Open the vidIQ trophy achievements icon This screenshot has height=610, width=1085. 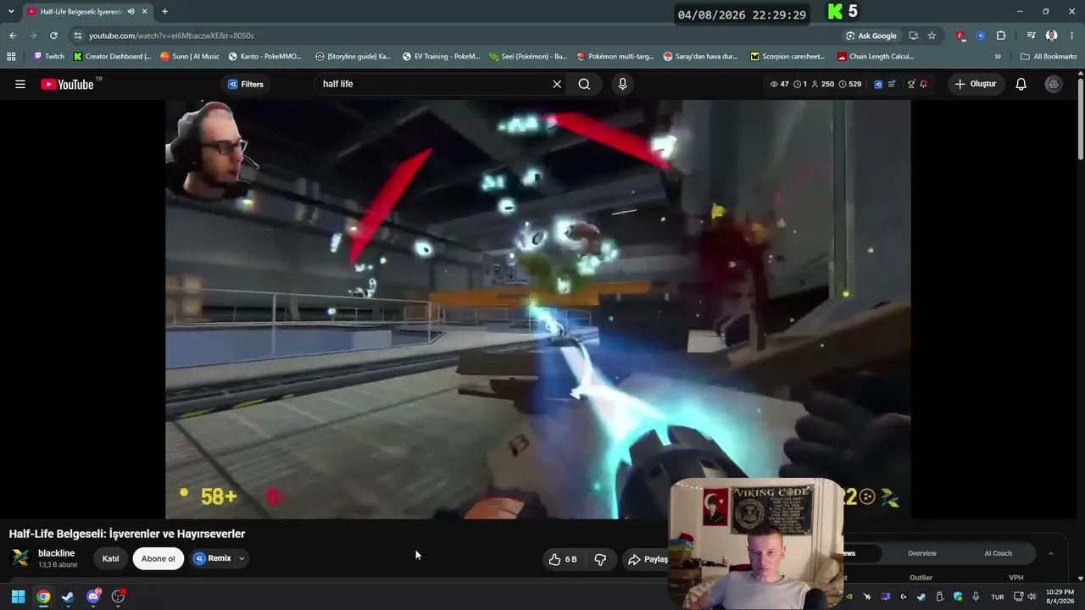(911, 84)
